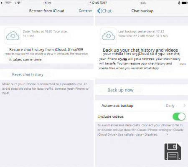
Task: Tap the battery indicator in the right status bar
Action: [x=185, y=3]
